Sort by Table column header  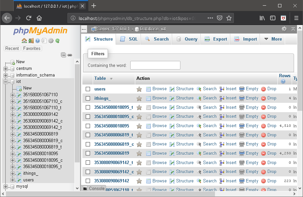click(x=100, y=79)
